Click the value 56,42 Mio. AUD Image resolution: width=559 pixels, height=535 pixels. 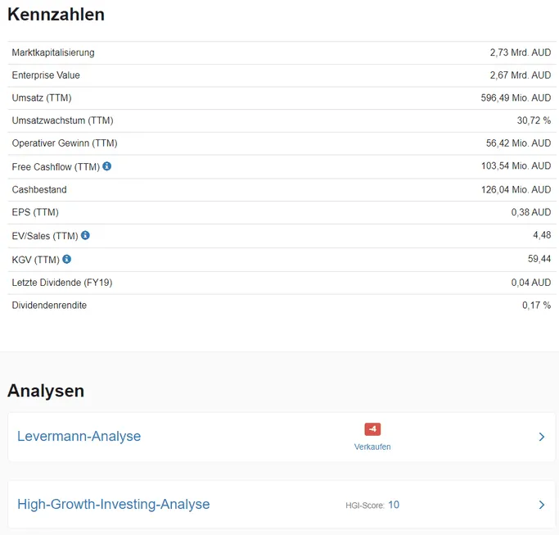click(x=519, y=143)
